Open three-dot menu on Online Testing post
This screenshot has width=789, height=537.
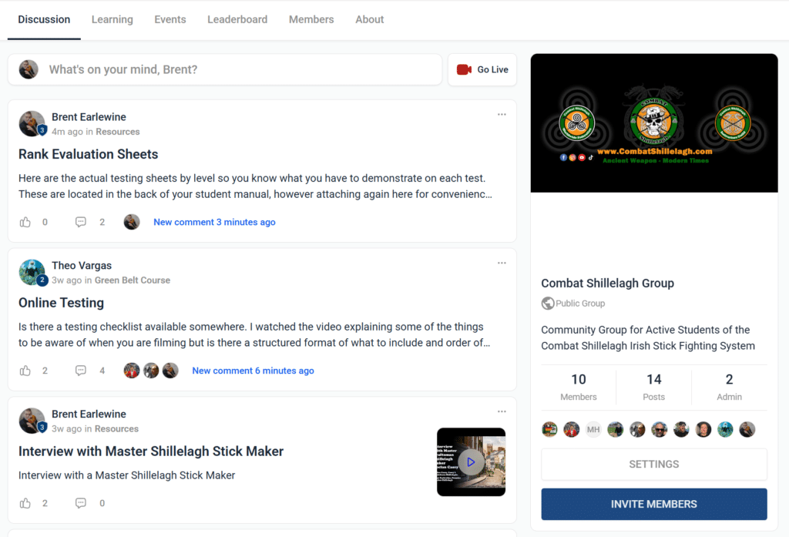coord(502,263)
